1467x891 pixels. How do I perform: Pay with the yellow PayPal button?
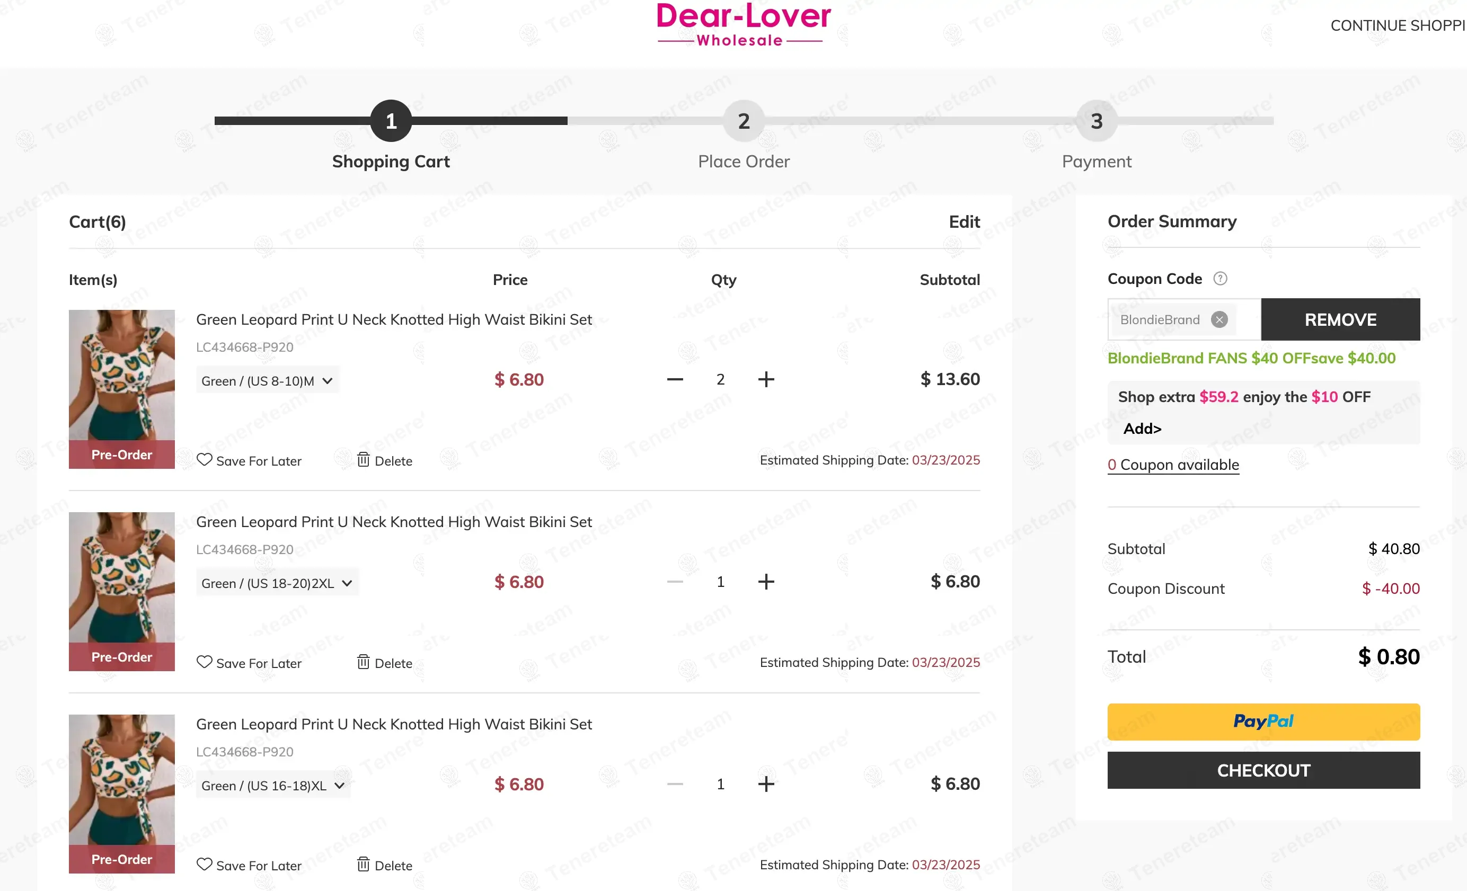coord(1263,721)
